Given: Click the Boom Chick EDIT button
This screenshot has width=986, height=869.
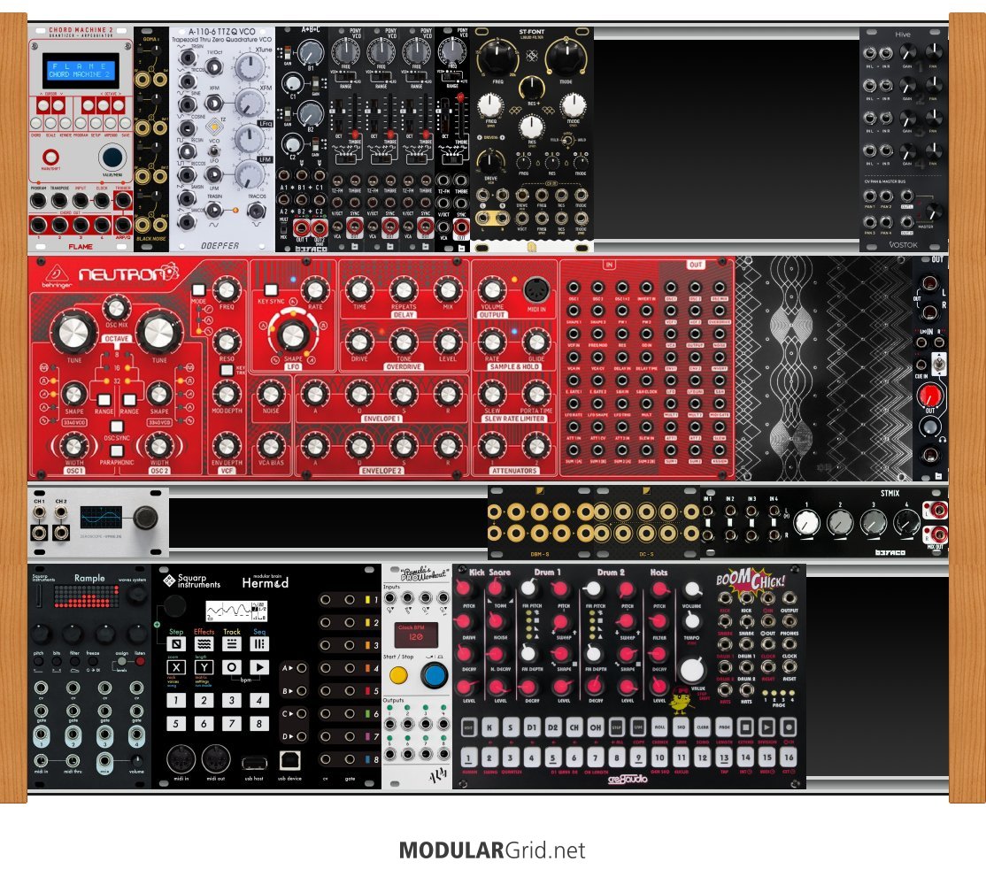Looking at the screenshot, I should tap(468, 727).
